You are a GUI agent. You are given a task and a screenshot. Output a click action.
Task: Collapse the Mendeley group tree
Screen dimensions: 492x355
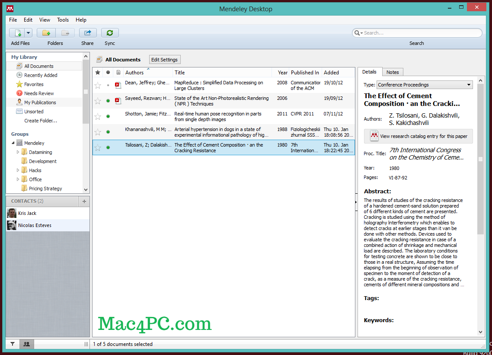pyautogui.click(x=13, y=143)
